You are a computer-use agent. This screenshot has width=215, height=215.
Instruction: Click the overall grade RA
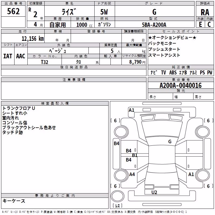point(205,12)
